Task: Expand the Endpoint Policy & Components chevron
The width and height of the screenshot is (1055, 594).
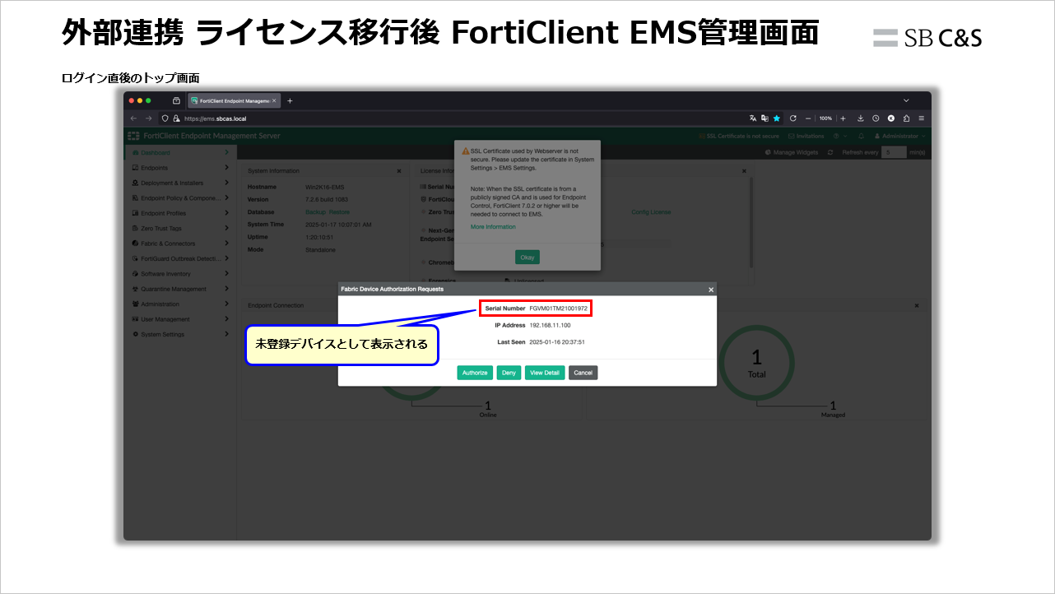Action: (x=226, y=197)
